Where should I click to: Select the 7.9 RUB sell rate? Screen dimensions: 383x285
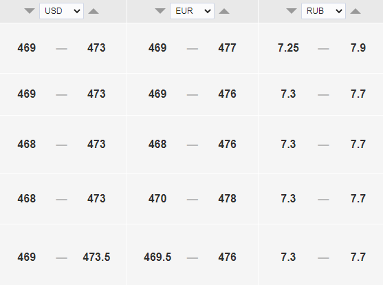pos(358,47)
